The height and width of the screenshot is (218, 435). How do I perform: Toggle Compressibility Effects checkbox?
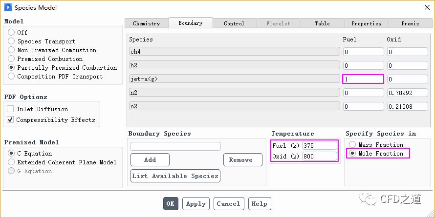10,120
